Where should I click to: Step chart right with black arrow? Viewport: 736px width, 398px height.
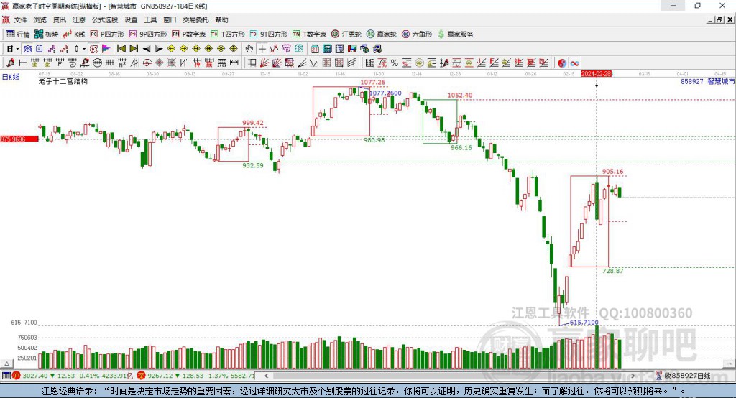pos(159,49)
